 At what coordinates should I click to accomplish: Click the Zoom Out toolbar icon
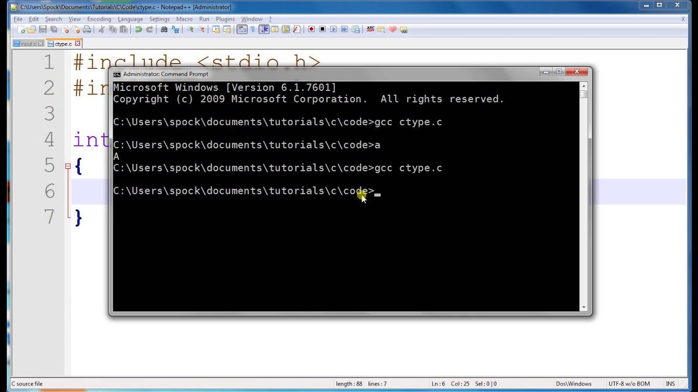(201, 29)
